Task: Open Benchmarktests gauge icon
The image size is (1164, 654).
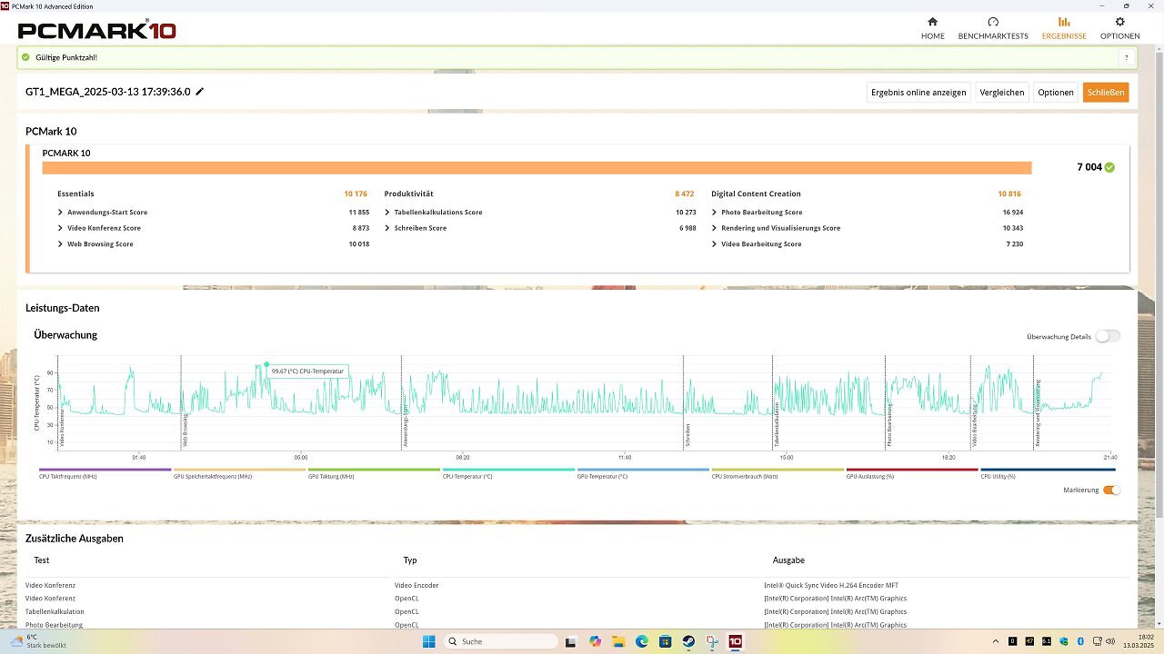Action: [x=993, y=22]
